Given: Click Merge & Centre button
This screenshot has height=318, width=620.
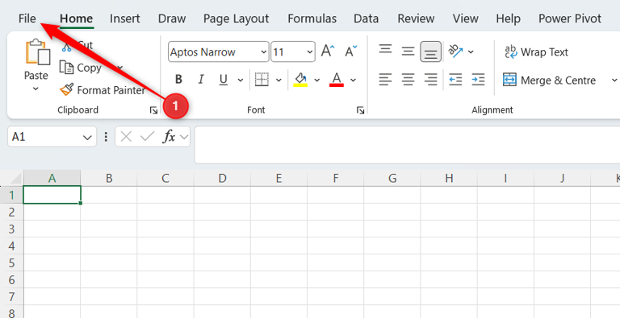Looking at the screenshot, I should coord(549,80).
